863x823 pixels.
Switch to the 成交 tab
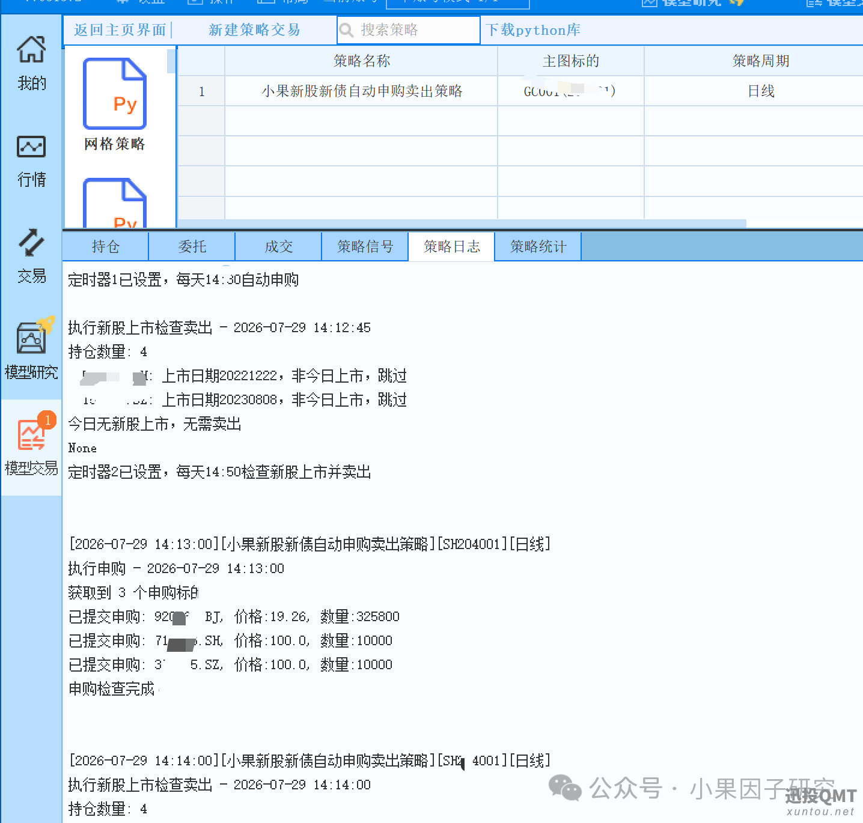tap(279, 246)
